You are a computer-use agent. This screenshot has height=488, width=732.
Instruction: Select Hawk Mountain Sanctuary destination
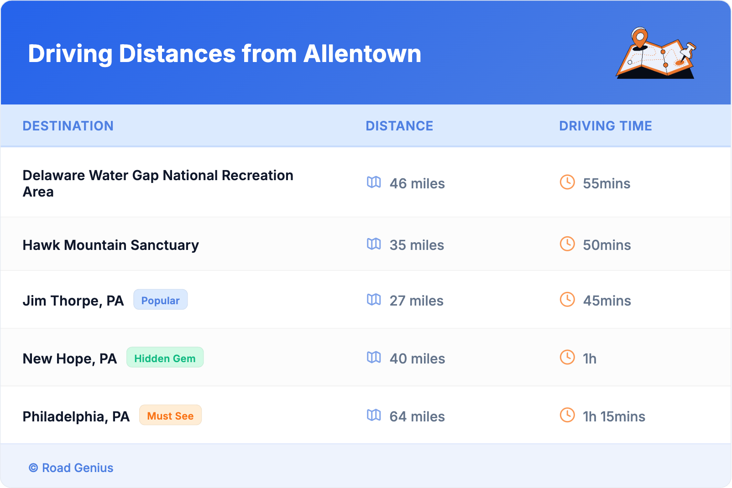[x=110, y=245]
